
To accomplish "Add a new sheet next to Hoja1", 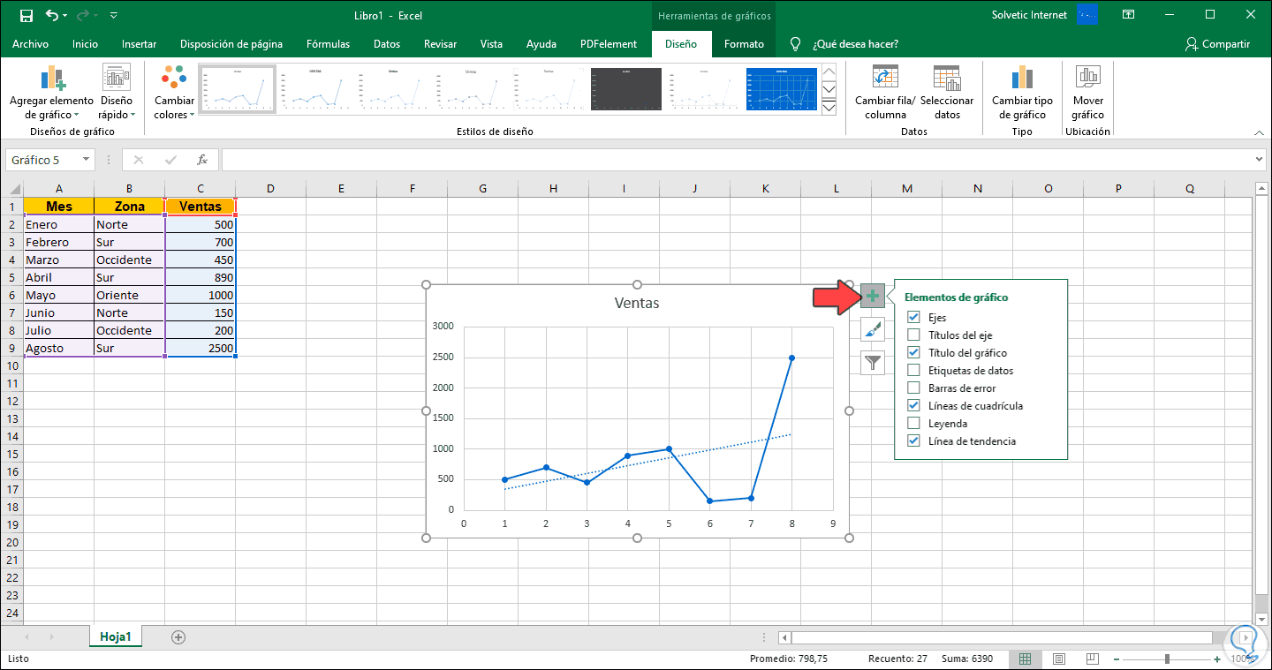I will click(x=178, y=636).
